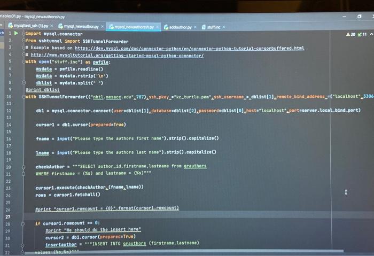Click the green Run gutter arrow on line 1

[x=16, y=33]
